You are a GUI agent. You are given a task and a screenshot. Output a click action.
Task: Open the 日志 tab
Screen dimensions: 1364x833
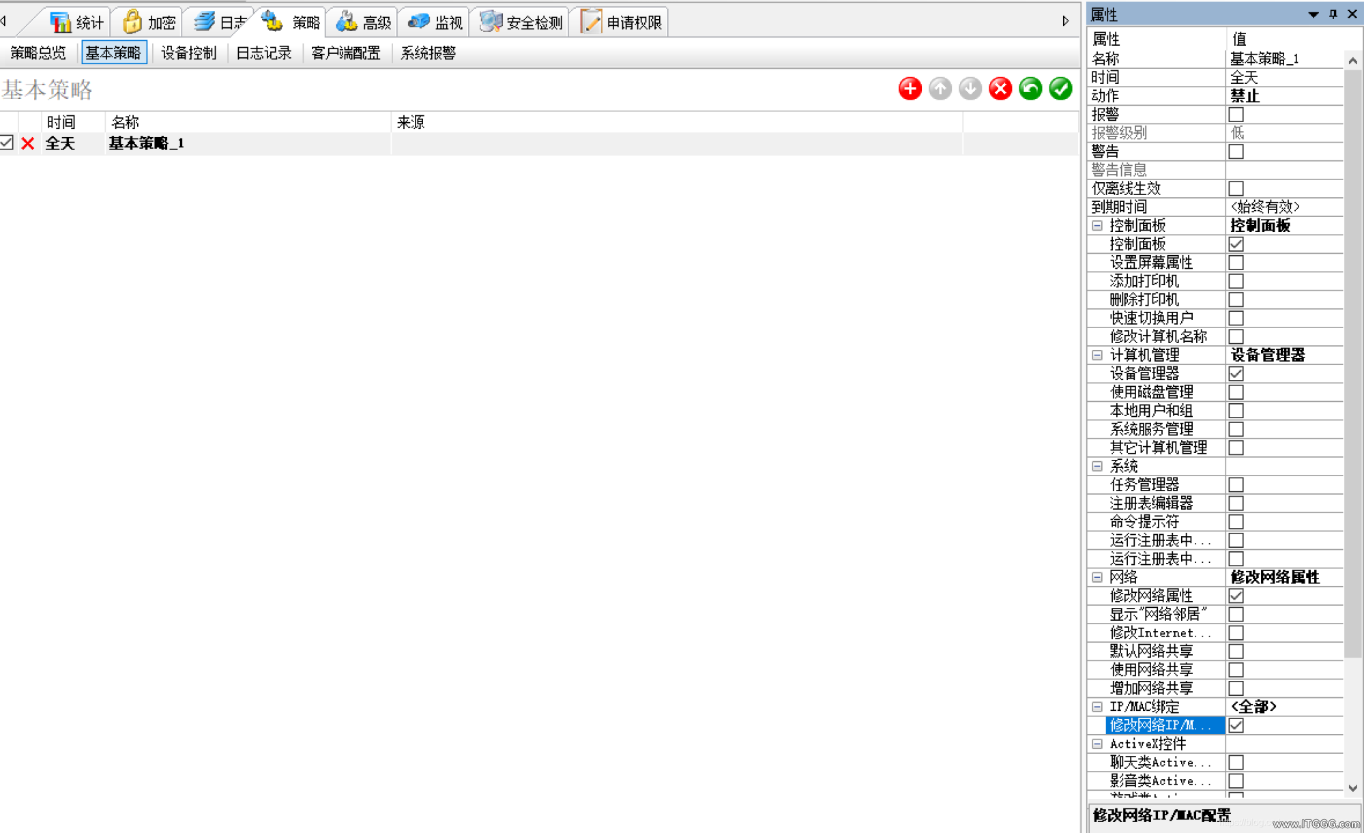(x=220, y=23)
